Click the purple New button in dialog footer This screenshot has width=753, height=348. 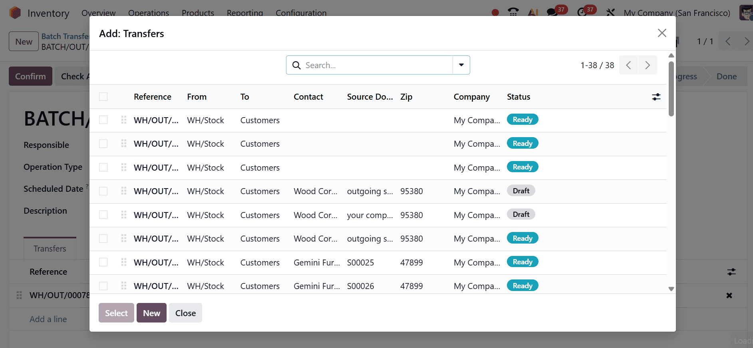(151, 313)
